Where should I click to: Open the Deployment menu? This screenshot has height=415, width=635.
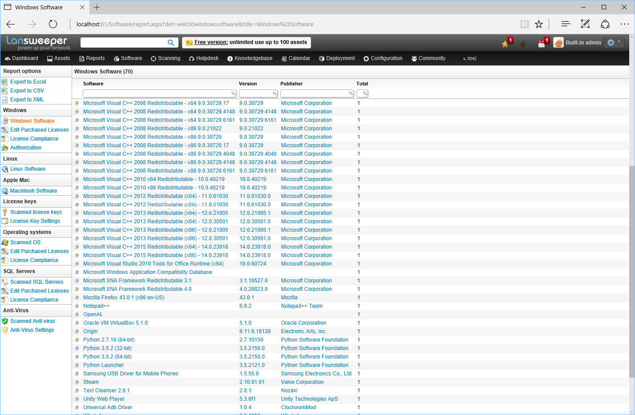[337, 58]
